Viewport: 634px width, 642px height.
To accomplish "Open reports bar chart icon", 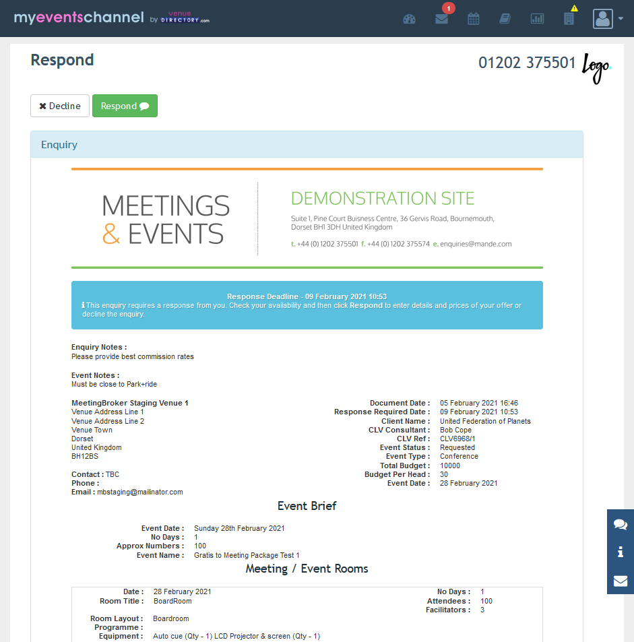I will tap(538, 19).
